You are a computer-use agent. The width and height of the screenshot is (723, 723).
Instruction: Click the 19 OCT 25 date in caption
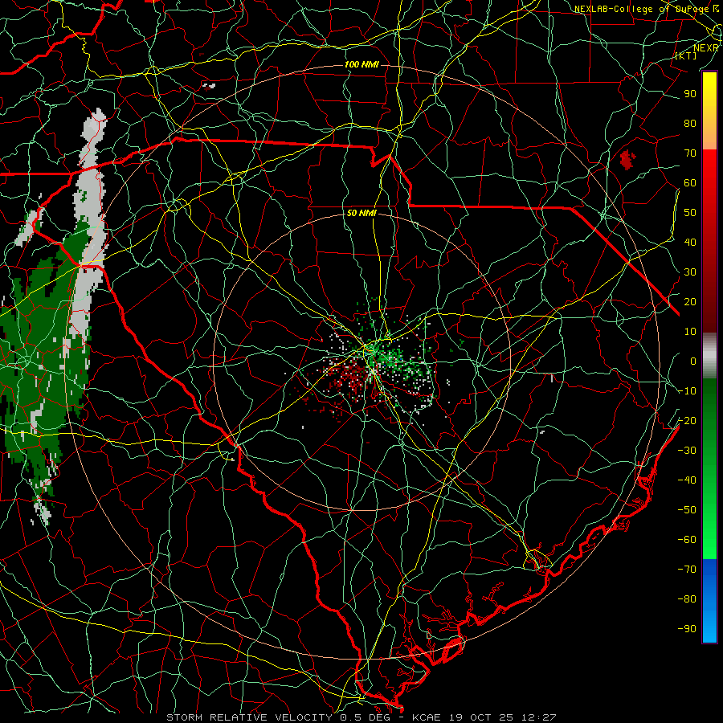click(x=480, y=717)
